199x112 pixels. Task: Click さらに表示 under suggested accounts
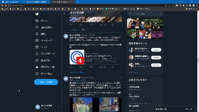[x=133, y=72]
